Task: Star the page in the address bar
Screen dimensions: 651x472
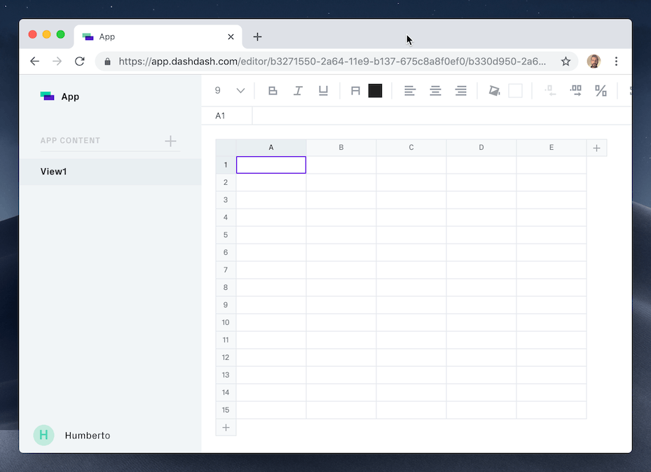Action: (566, 61)
